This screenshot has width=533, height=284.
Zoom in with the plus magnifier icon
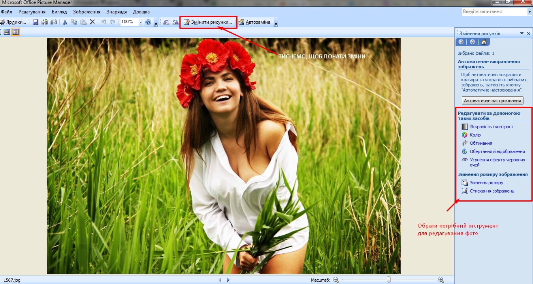(x=441, y=280)
